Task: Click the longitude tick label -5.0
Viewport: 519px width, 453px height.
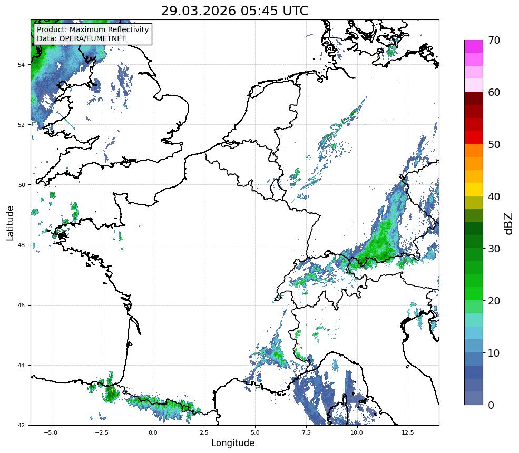Action: click(51, 432)
